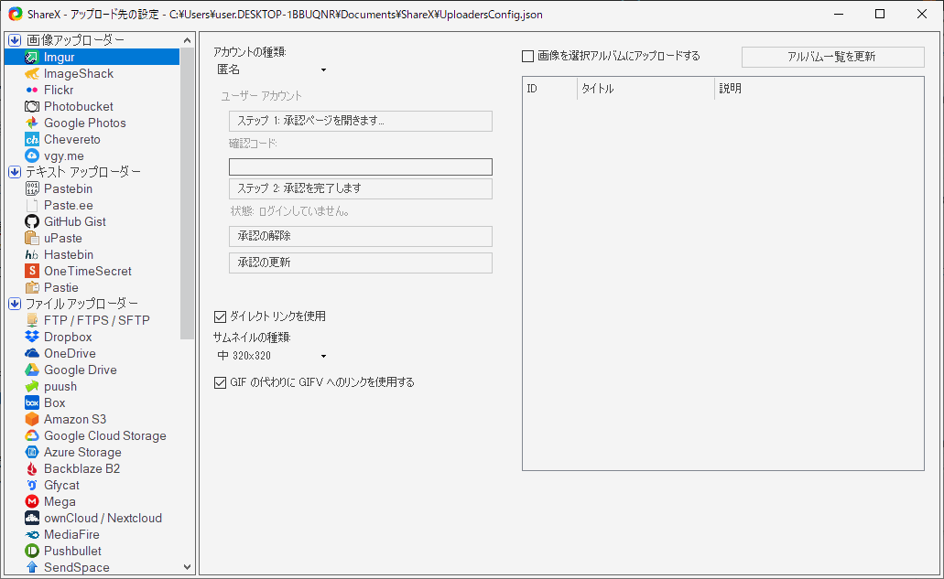Collapse the ファイル アップローダー group

coord(15,304)
